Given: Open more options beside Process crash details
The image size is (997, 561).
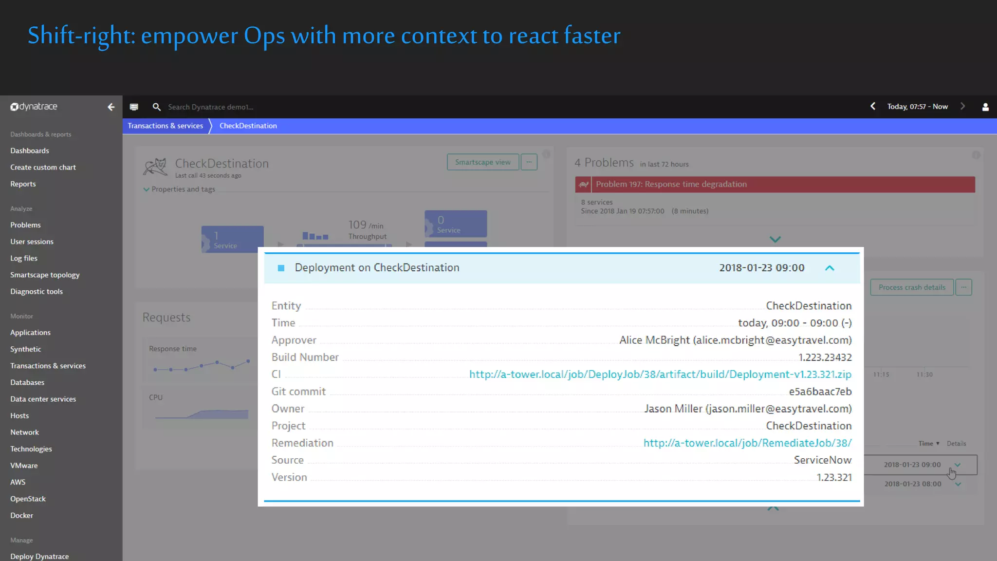Looking at the screenshot, I should coord(963,287).
